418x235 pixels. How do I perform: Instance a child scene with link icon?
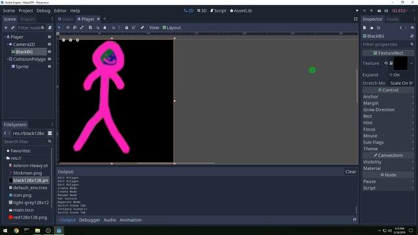(x=13, y=27)
